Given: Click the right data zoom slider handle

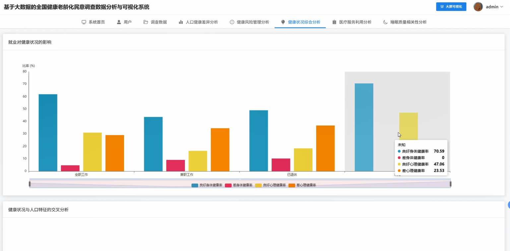Looking at the screenshot, I should [450, 184].
